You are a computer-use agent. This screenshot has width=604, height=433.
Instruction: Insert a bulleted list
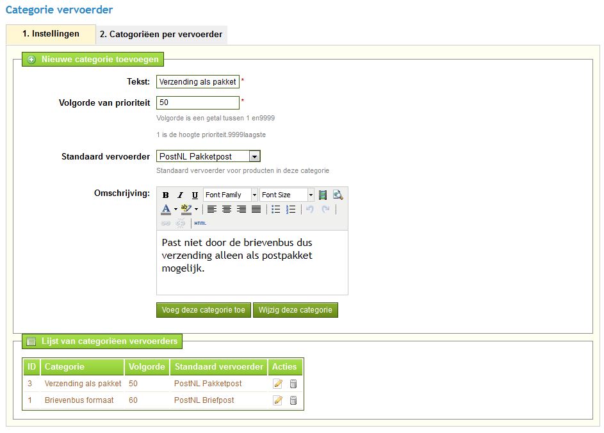click(x=275, y=209)
